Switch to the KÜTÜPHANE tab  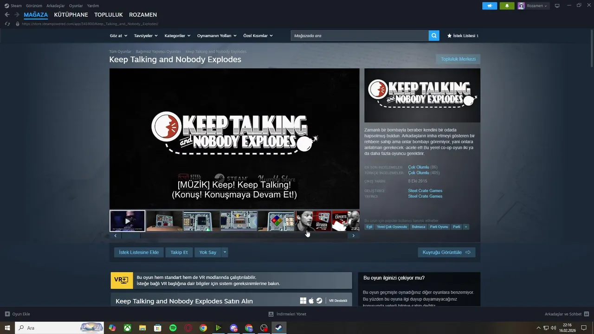tap(71, 15)
